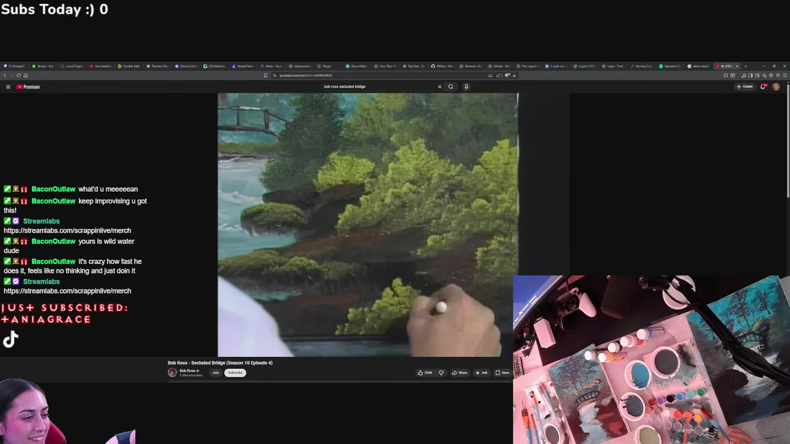Click the YouTube search magnifier button
The height and width of the screenshot is (444, 790).
(451, 86)
